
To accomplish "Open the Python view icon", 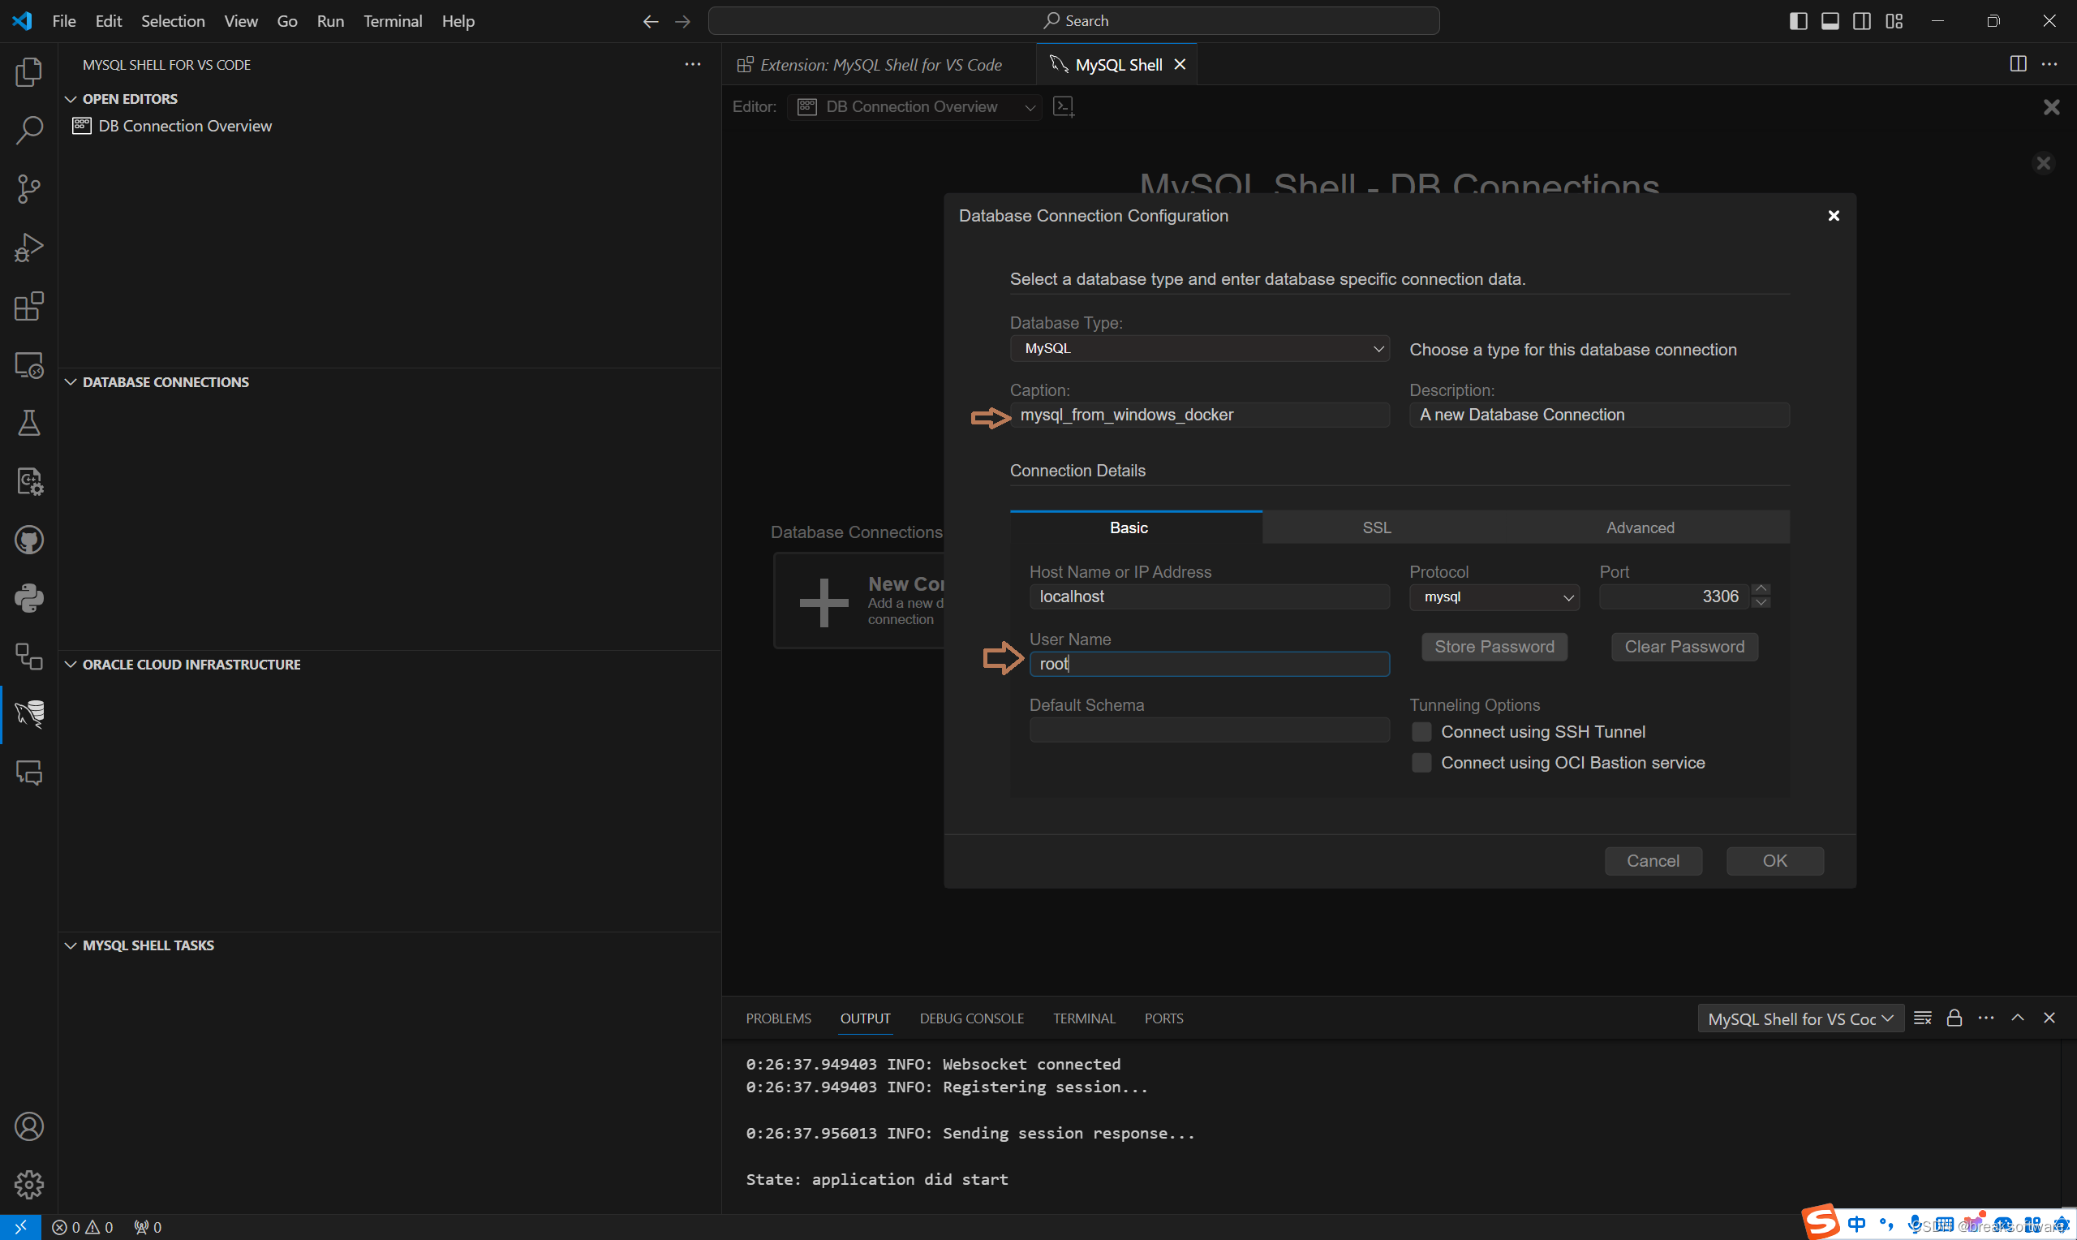I will pos(28,598).
